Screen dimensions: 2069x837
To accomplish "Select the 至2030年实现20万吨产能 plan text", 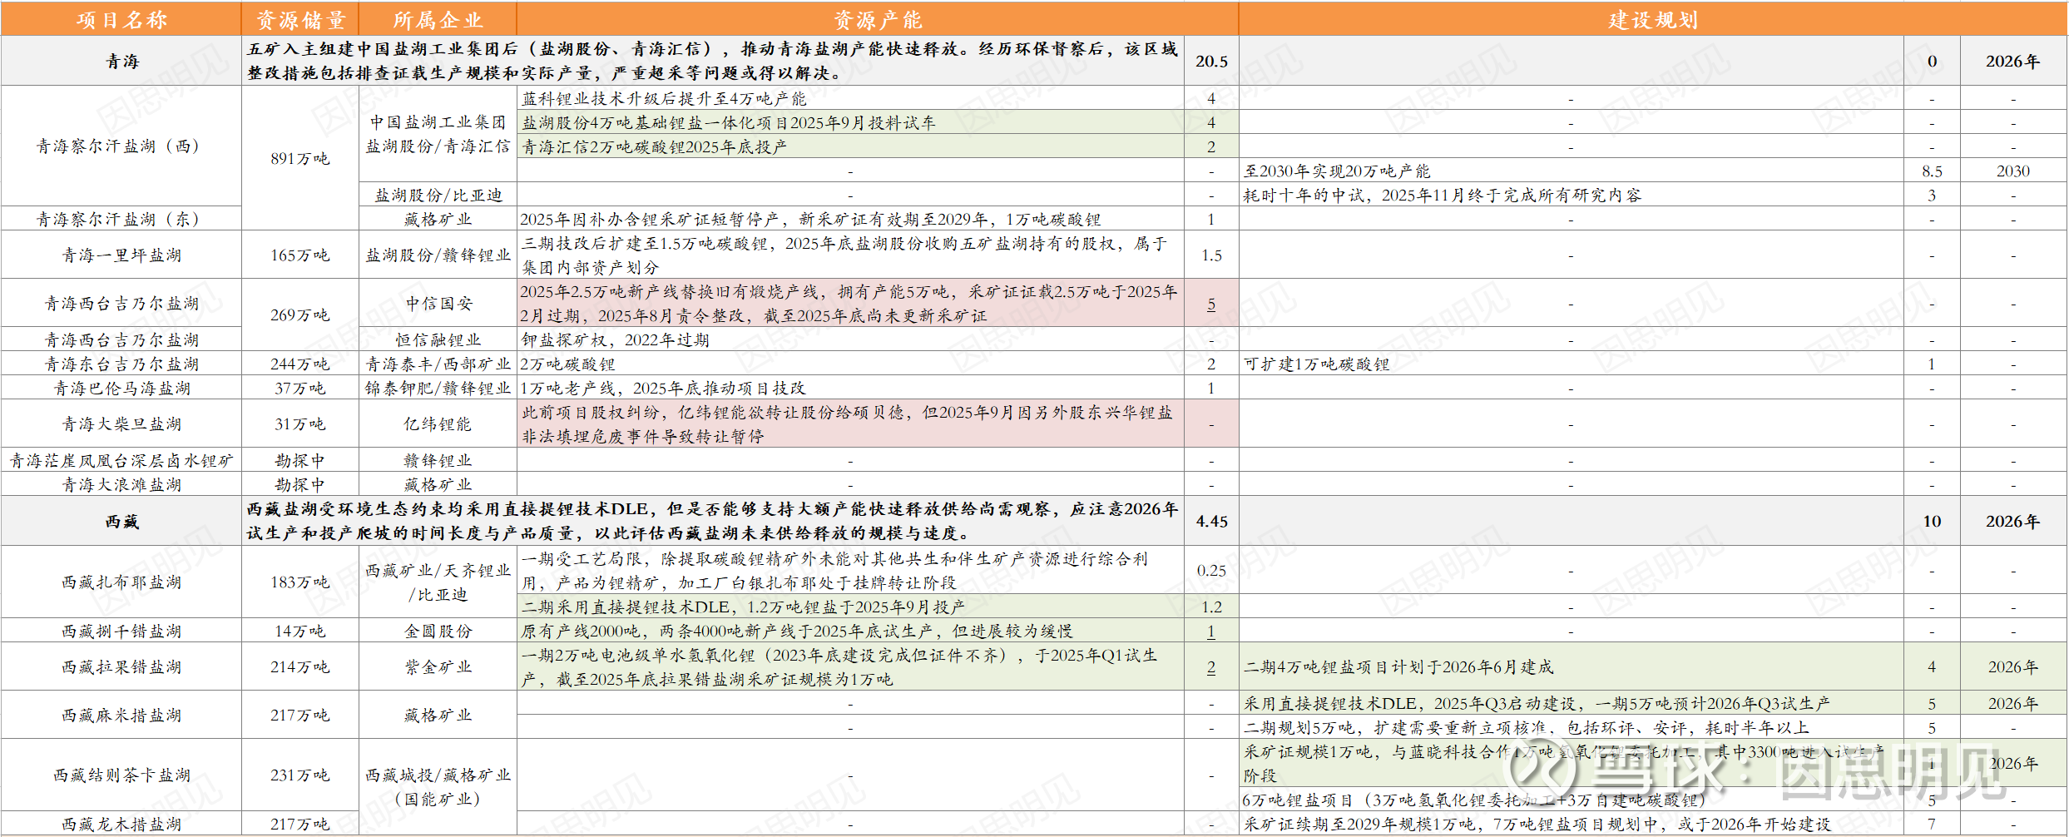I will click(x=1336, y=171).
